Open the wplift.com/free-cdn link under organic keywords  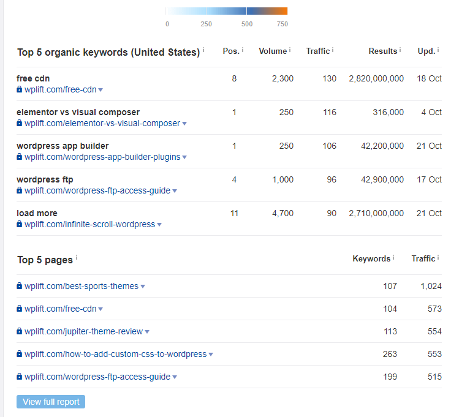click(61, 89)
